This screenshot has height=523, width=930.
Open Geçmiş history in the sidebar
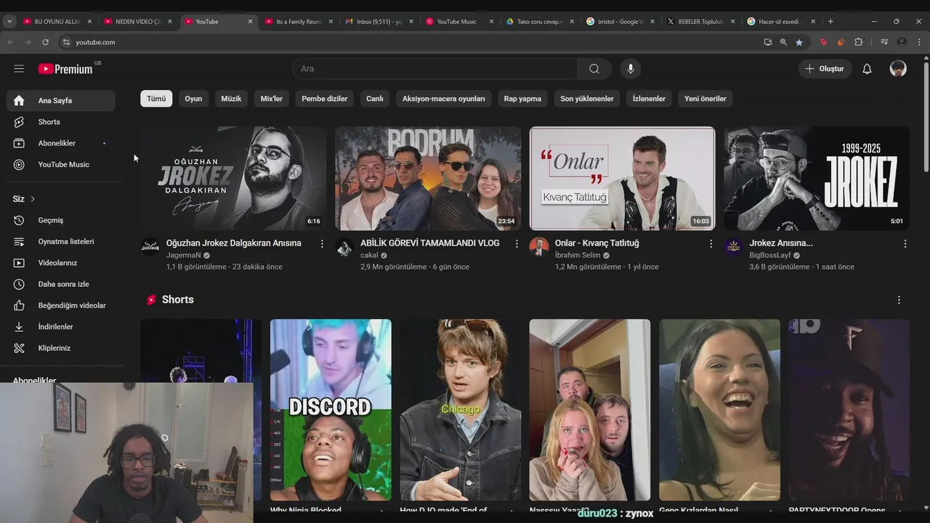[x=61, y=220]
